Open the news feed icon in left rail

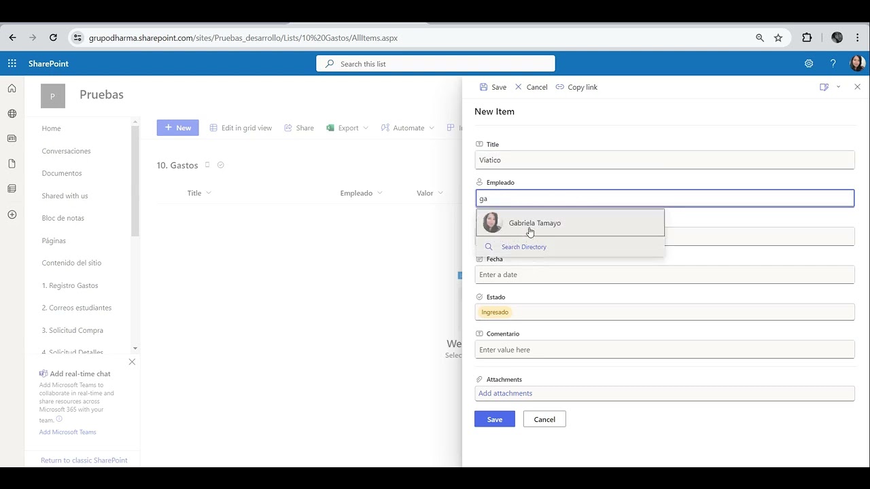12,139
